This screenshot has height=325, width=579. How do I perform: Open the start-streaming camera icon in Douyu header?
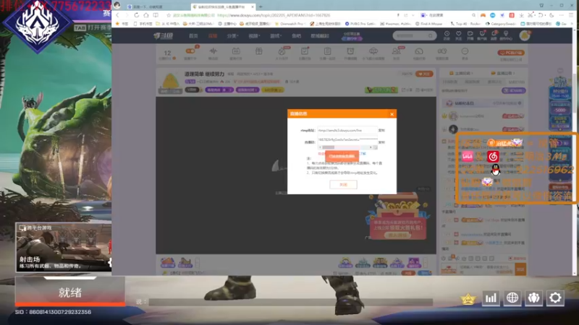[x=470, y=35]
